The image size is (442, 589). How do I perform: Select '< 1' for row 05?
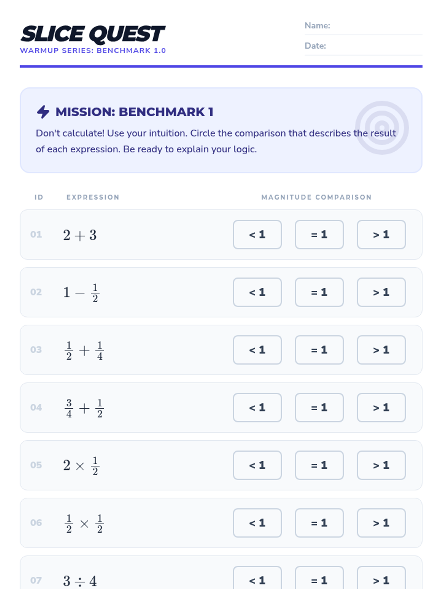(x=257, y=465)
